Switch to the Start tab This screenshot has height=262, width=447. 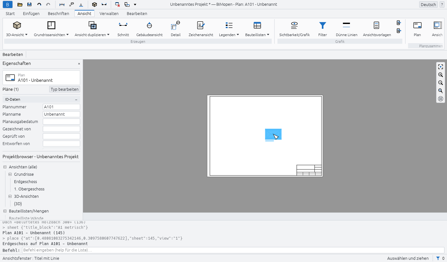[10, 14]
